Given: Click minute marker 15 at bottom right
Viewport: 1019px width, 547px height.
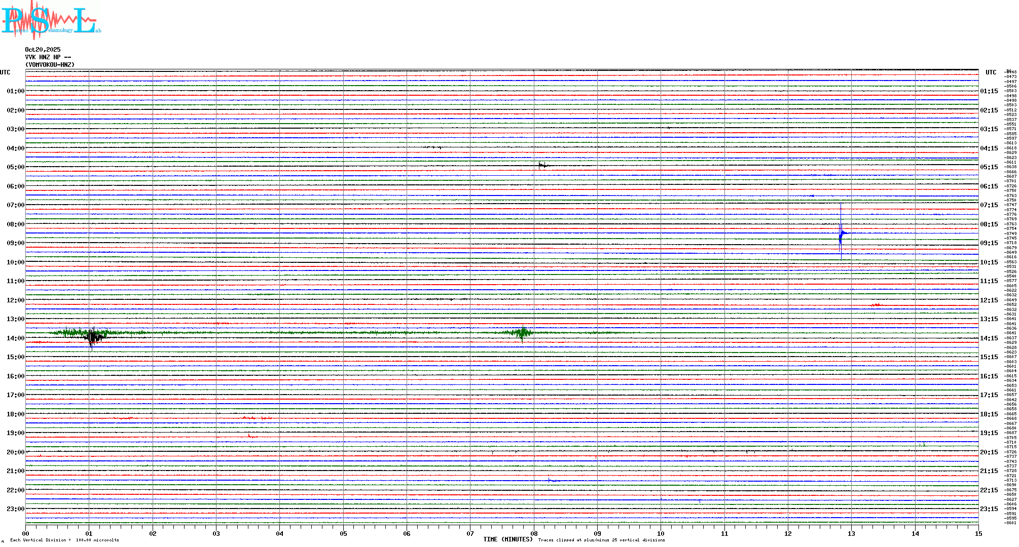Looking at the screenshot, I should (x=978, y=533).
